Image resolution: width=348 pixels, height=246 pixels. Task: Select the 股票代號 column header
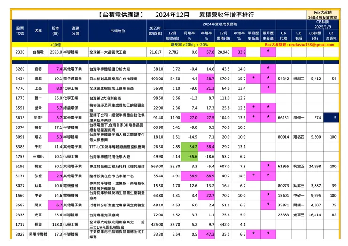[x=20, y=31]
